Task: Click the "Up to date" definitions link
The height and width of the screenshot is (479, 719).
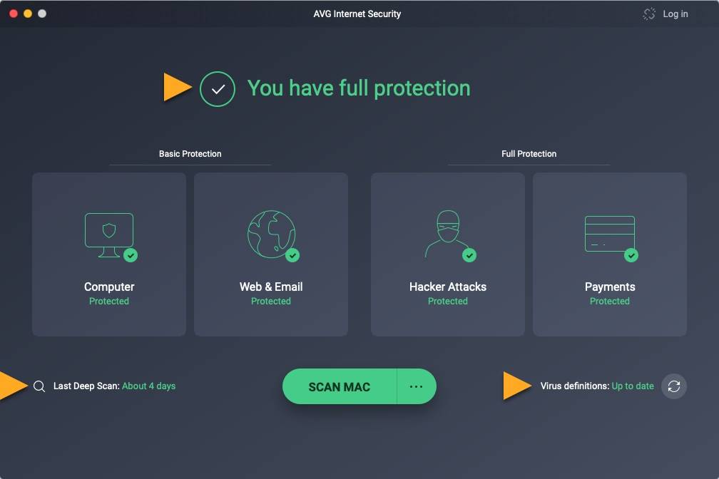Action: click(632, 386)
